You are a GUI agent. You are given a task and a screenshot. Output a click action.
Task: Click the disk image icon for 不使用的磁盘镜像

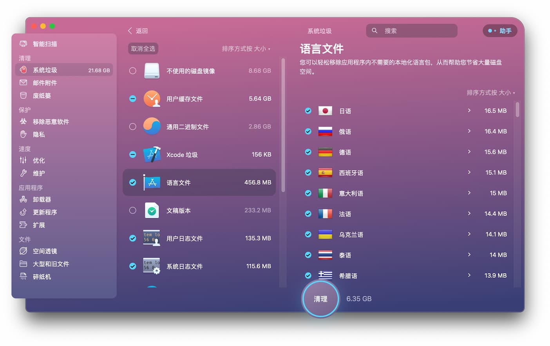[x=152, y=71]
